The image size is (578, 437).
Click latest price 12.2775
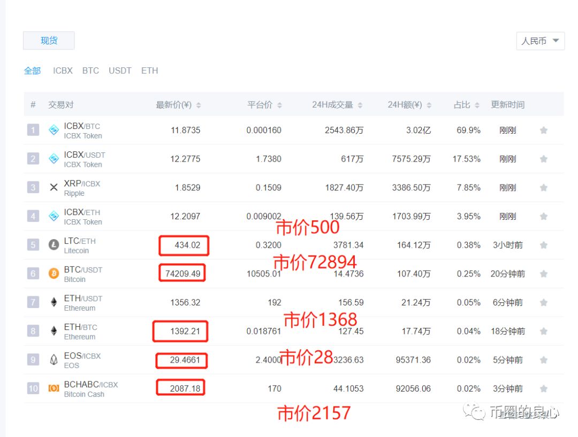[185, 159]
